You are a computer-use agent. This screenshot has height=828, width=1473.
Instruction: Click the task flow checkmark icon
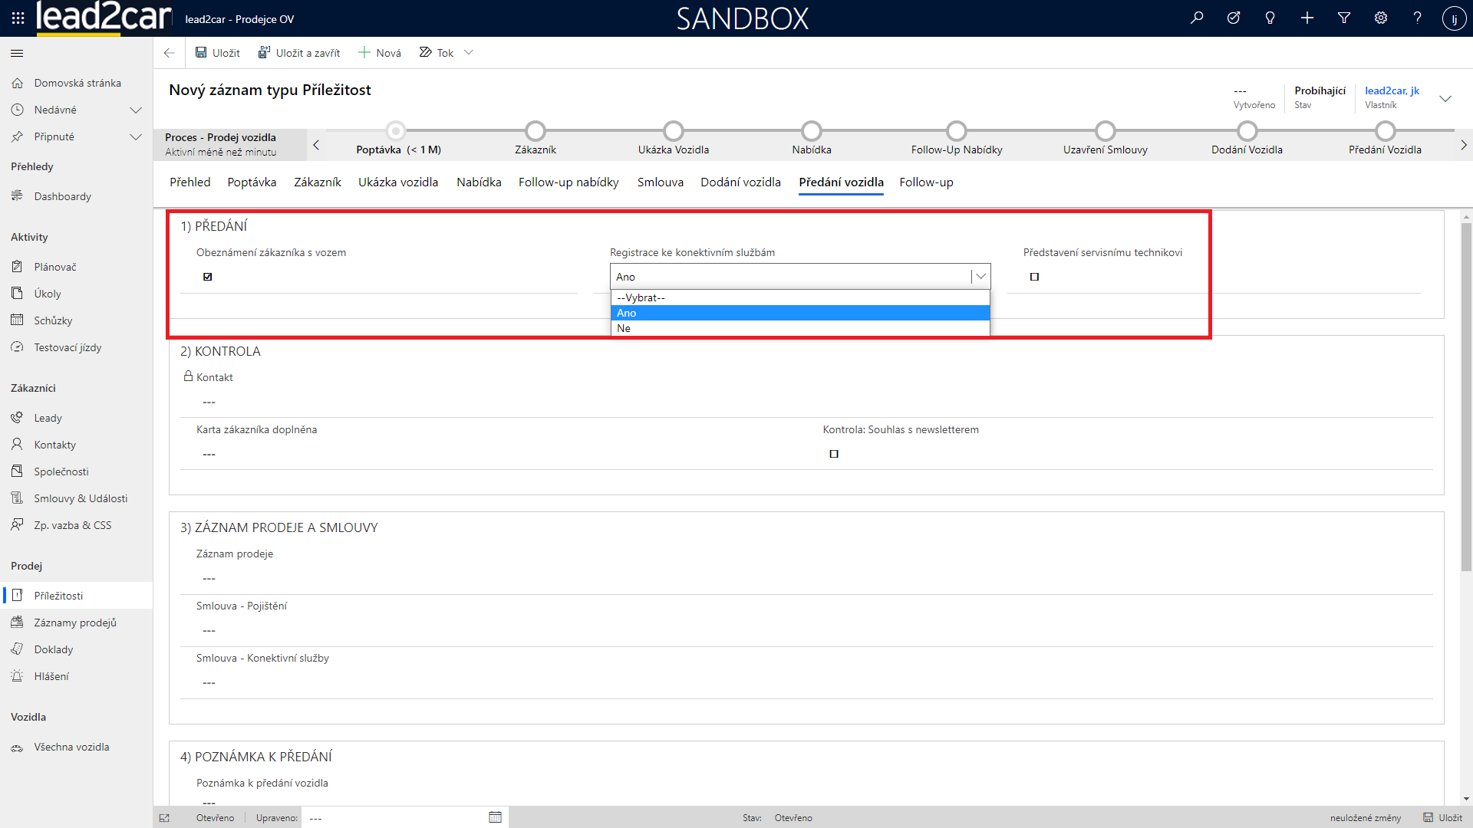tap(1234, 18)
